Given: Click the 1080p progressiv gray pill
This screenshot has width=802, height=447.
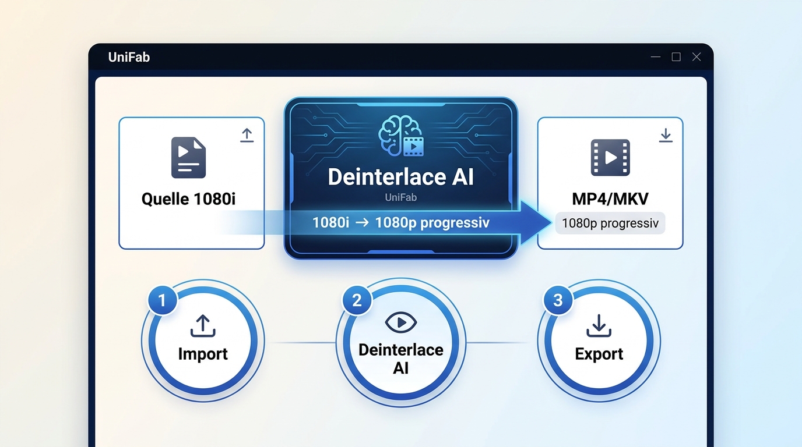Looking at the screenshot, I should [610, 223].
